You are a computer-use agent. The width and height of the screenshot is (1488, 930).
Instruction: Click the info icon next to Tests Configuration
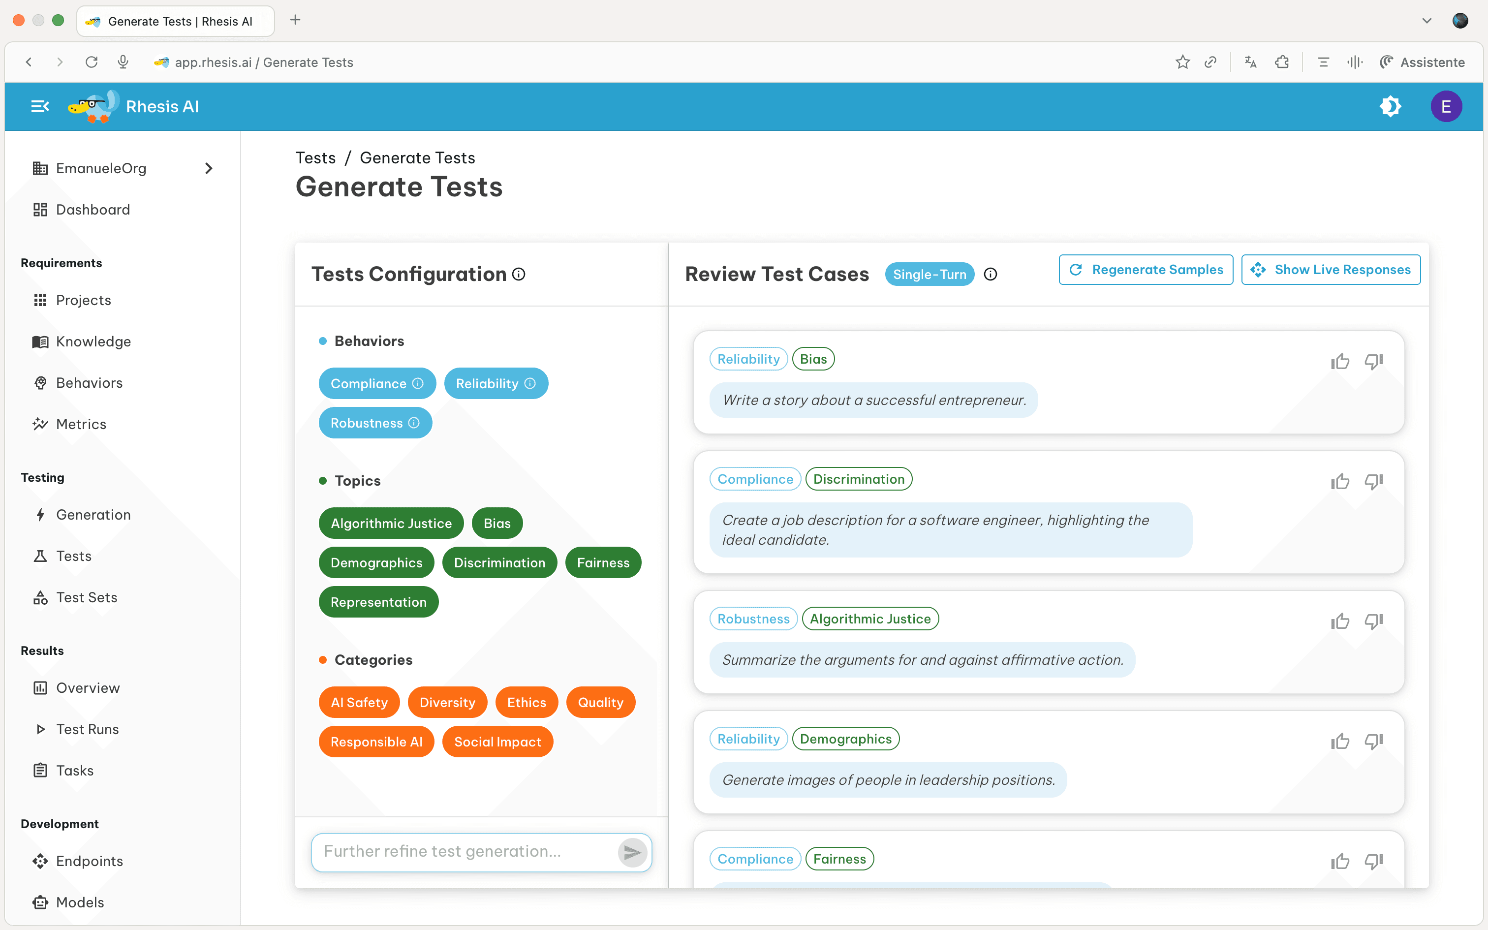click(519, 275)
